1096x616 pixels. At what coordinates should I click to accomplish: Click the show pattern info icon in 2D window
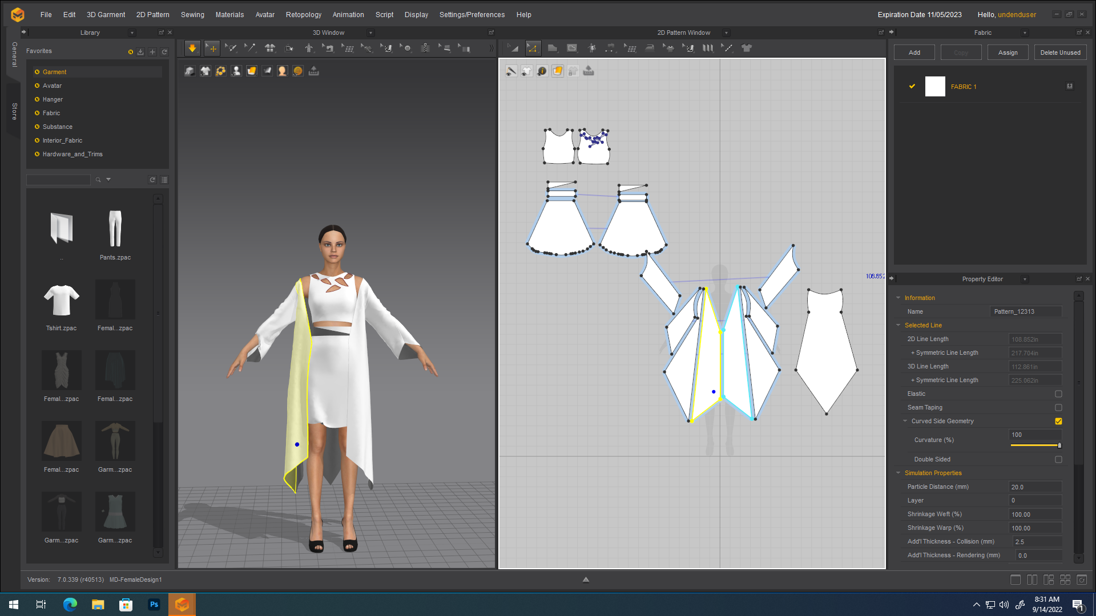click(x=542, y=71)
